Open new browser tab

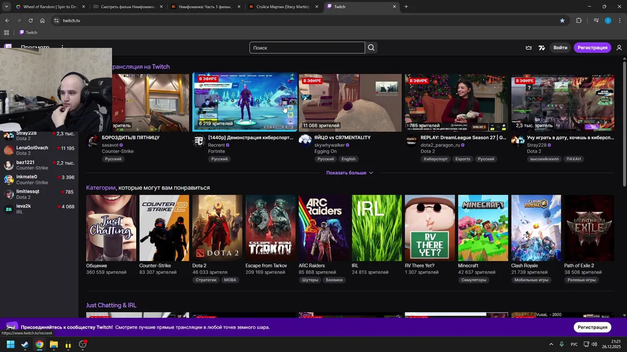pos(406,7)
